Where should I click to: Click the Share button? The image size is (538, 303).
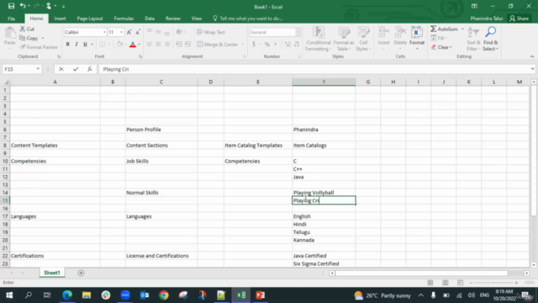(x=520, y=19)
